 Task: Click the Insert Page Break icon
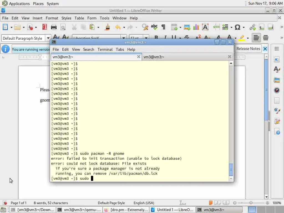click(x=216, y=27)
